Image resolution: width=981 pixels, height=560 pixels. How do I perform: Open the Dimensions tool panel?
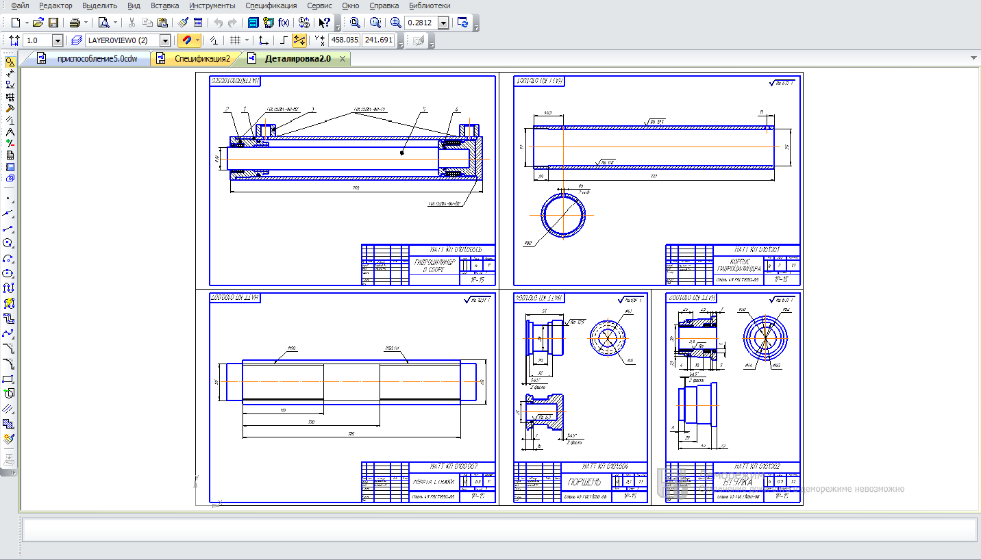[10, 74]
